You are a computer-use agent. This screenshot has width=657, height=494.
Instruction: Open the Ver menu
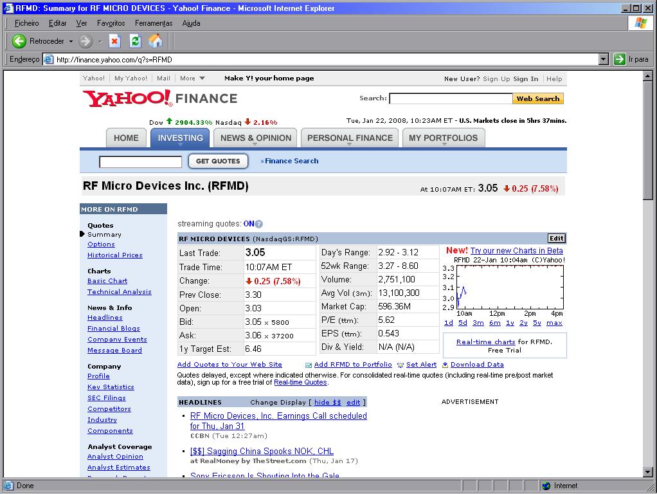click(81, 23)
